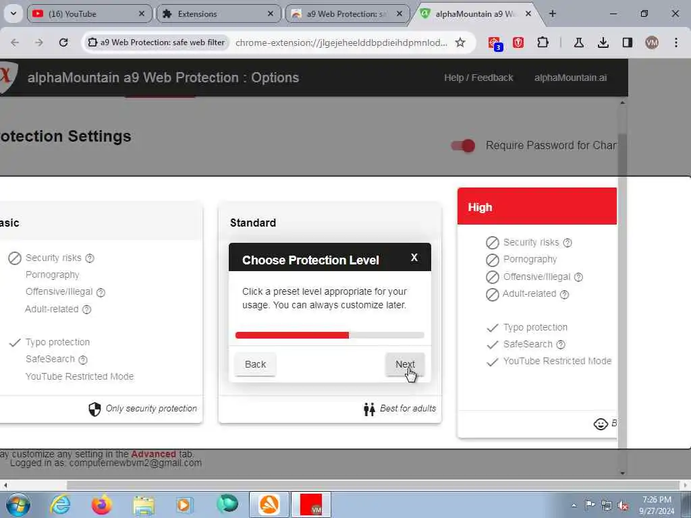Screen dimensions: 691x518
Task: Open the Help / Feedback link
Action: pos(478,78)
